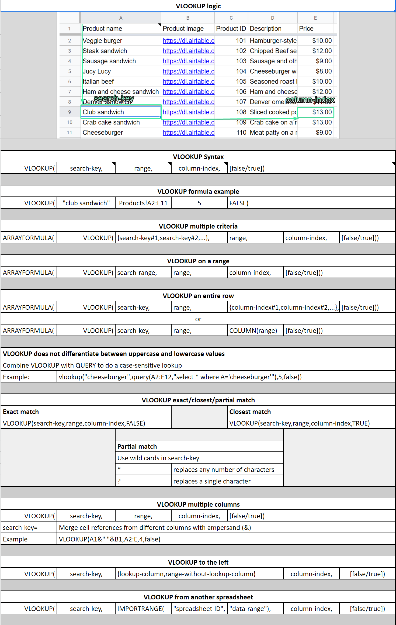Select the 'VLOOKUP multiple columns' heading

(198, 504)
